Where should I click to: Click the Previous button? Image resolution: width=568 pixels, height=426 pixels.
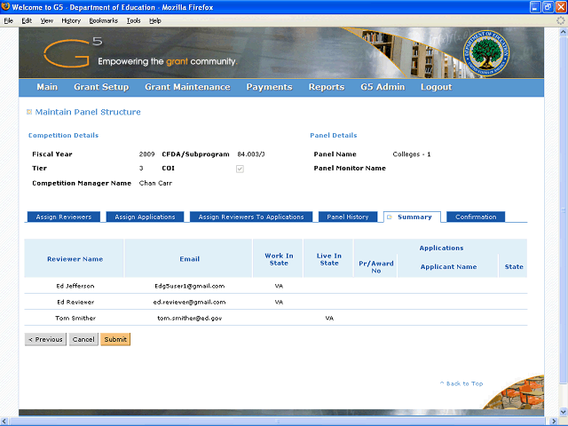click(45, 339)
